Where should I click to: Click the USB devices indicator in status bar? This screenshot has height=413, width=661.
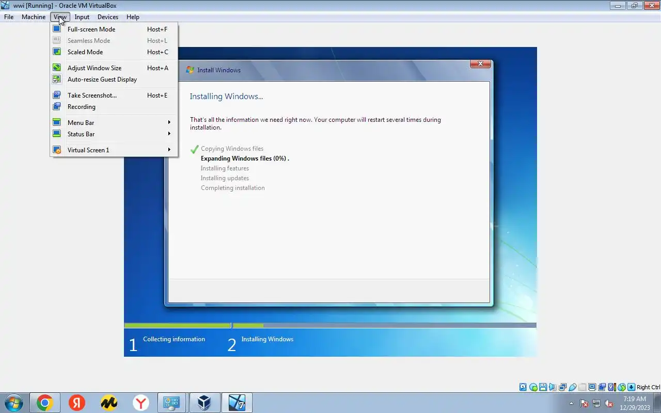click(x=572, y=387)
